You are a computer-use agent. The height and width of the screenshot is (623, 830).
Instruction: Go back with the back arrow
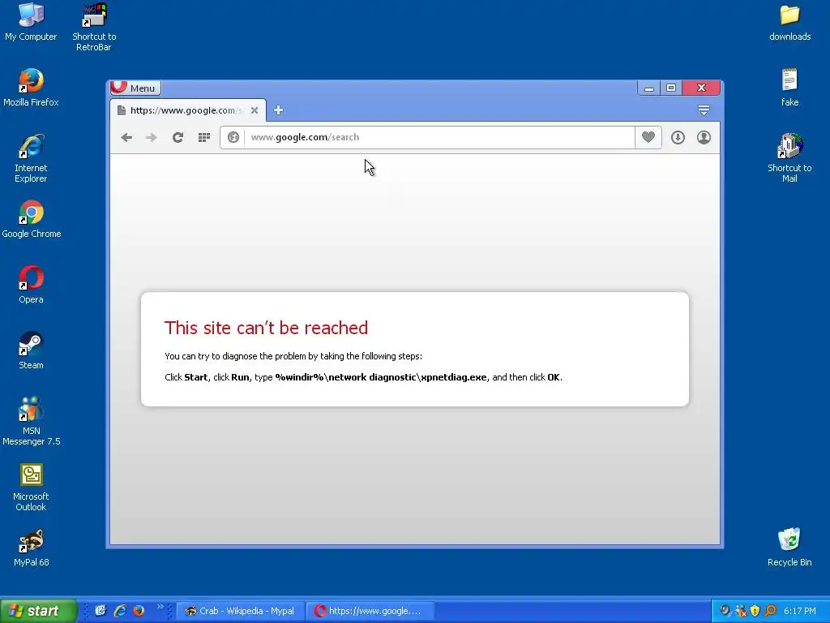coord(126,138)
